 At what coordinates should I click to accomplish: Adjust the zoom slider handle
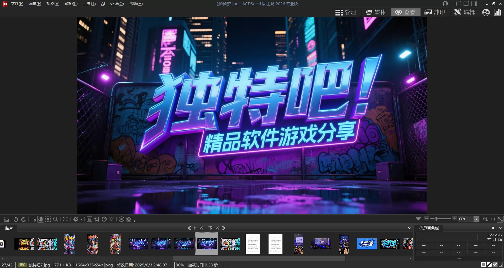click(435, 219)
